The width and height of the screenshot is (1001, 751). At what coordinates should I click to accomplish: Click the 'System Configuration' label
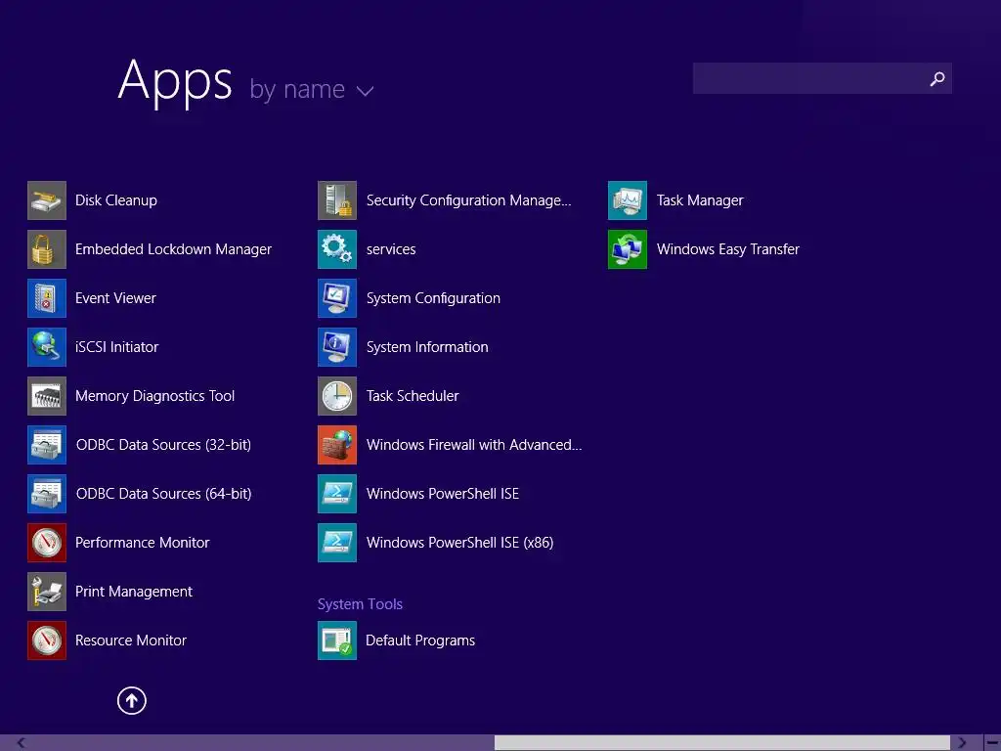(433, 298)
